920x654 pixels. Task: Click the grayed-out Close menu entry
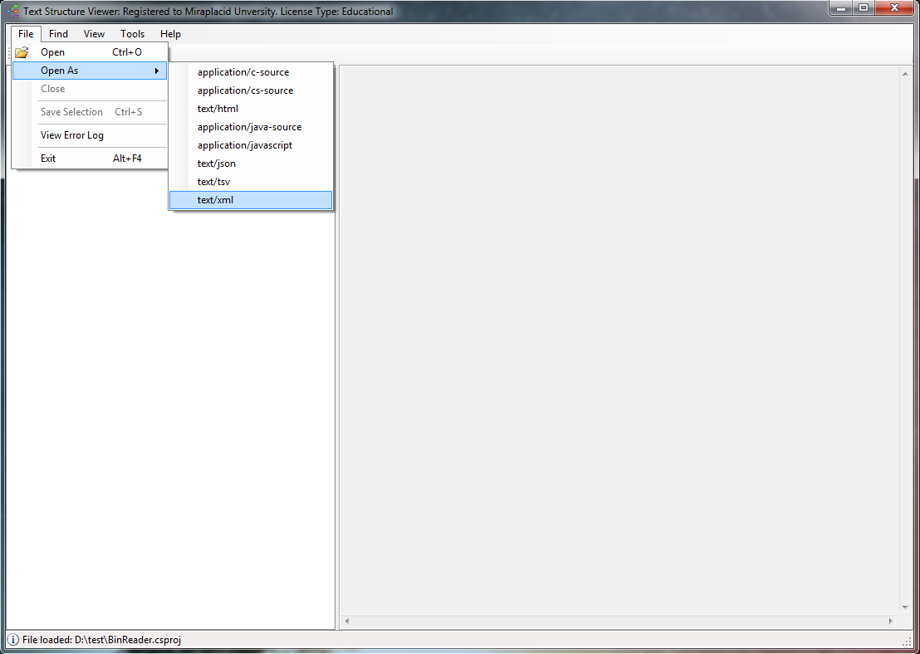pyautogui.click(x=90, y=89)
